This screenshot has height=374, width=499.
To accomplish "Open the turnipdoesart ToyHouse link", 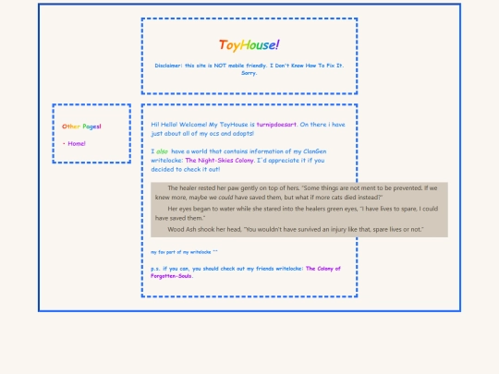I will tap(276, 125).
